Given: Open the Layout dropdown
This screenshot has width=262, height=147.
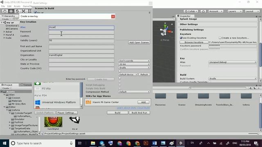Looking at the screenshot, I should tap(252, 11).
